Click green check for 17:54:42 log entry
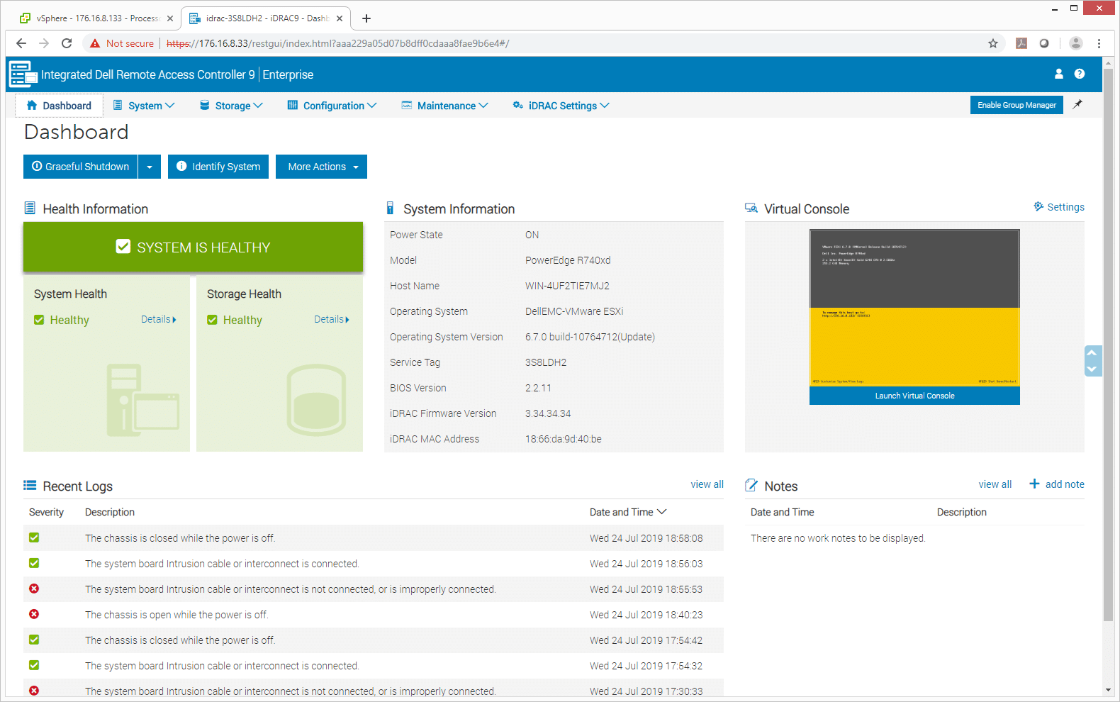The image size is (1120, 702). point(34,640)
